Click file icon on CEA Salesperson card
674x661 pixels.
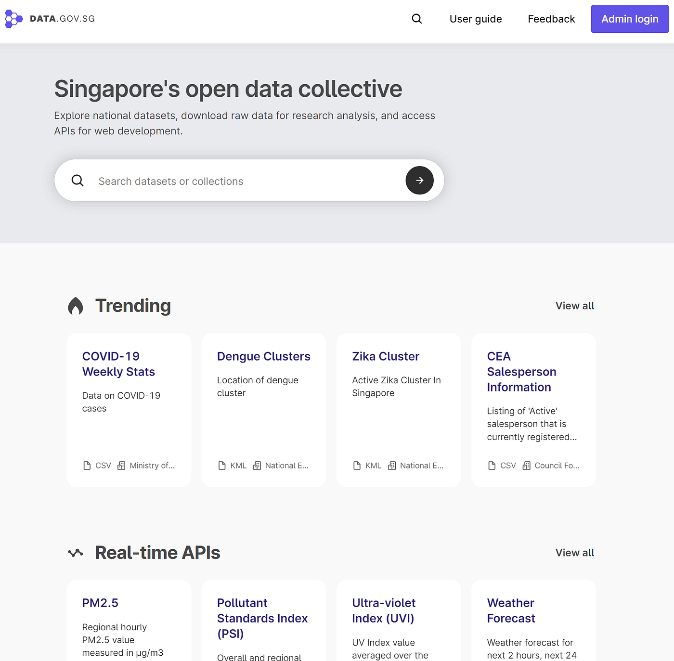click(492, 466)
